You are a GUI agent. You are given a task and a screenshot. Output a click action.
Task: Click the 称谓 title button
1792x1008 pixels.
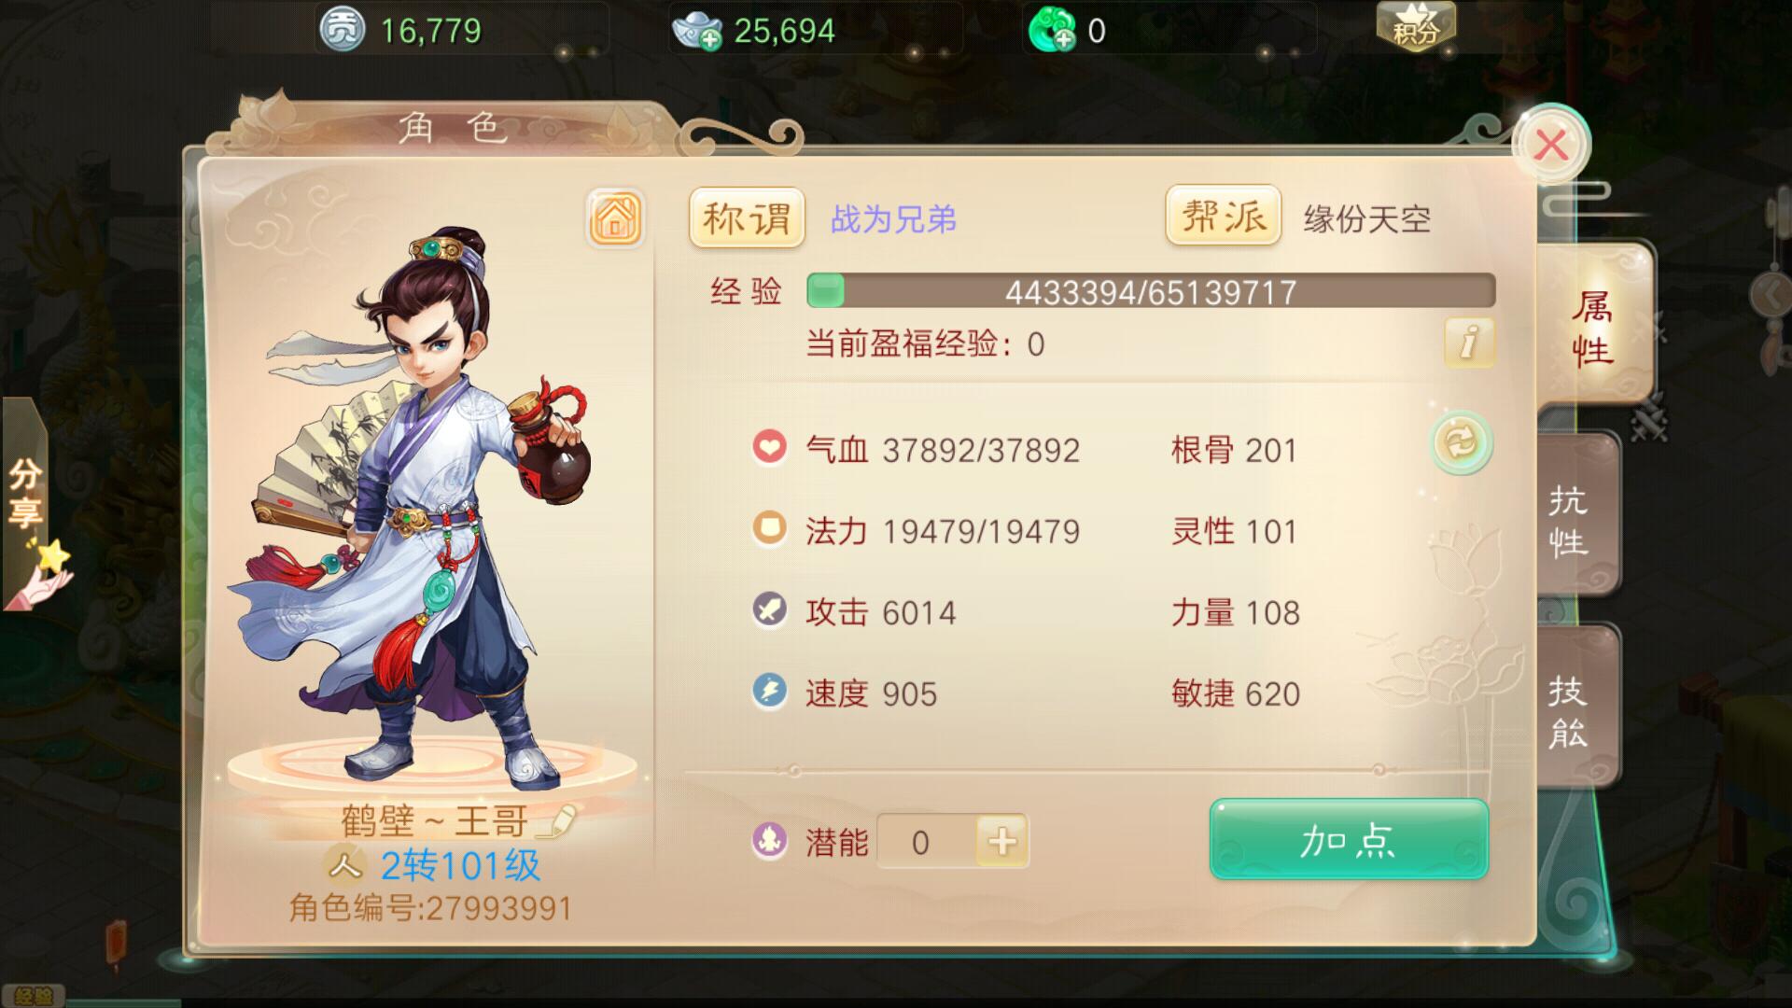(x=747, y=218)
